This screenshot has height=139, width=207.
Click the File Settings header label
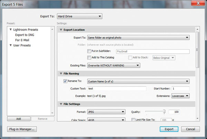[x=72, y=104]
